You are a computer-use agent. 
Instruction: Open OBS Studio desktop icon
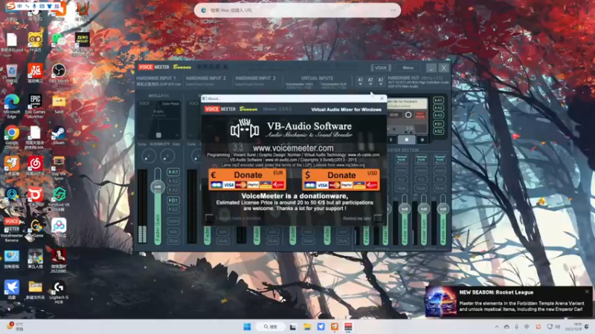tap(59, 73)
